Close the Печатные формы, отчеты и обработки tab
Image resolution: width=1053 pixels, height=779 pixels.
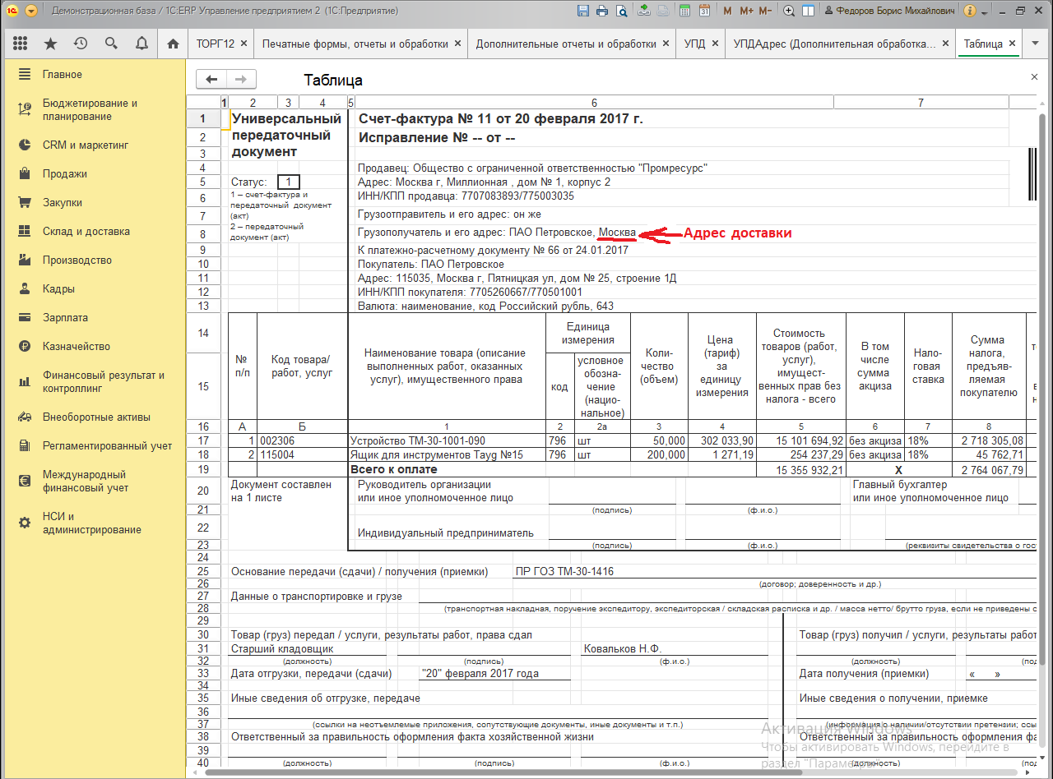pyautogui.click(x=457, y=44)
